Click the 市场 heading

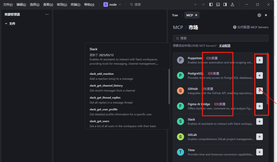point(193,27)
